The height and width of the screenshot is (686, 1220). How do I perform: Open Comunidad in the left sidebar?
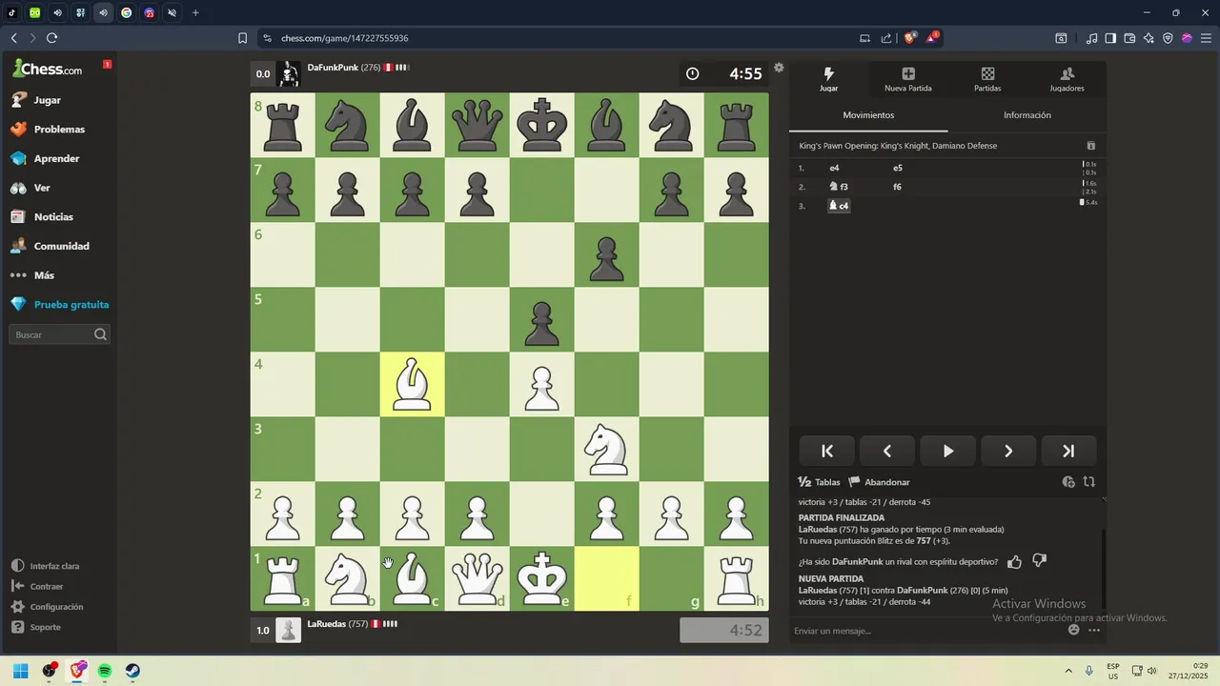pyautogui.click(x=50, y=246)
